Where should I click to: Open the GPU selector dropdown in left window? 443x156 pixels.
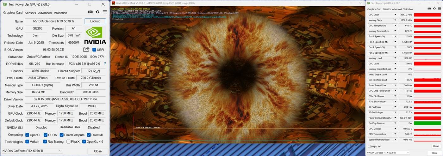[x=32, y=151]
